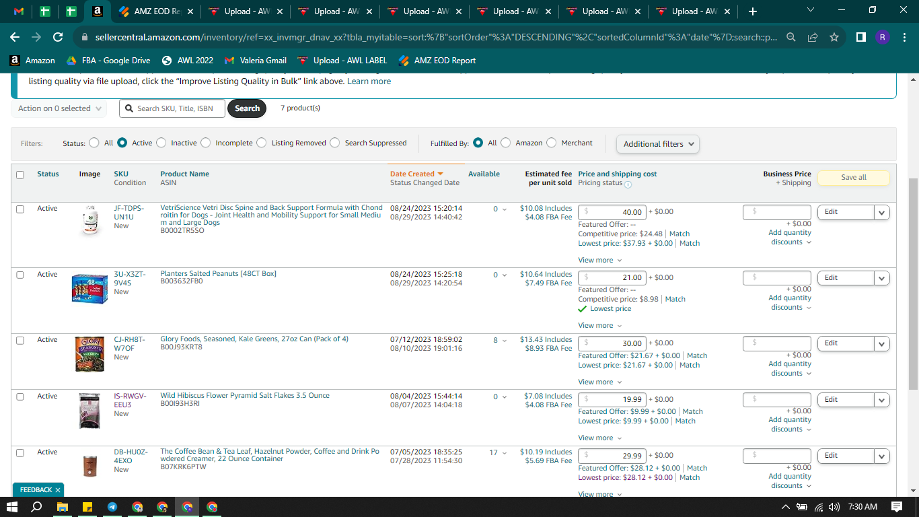Open the Wi-Fi network icon
The width and height of the screenshot is (919, 517).
pos(819,507)
